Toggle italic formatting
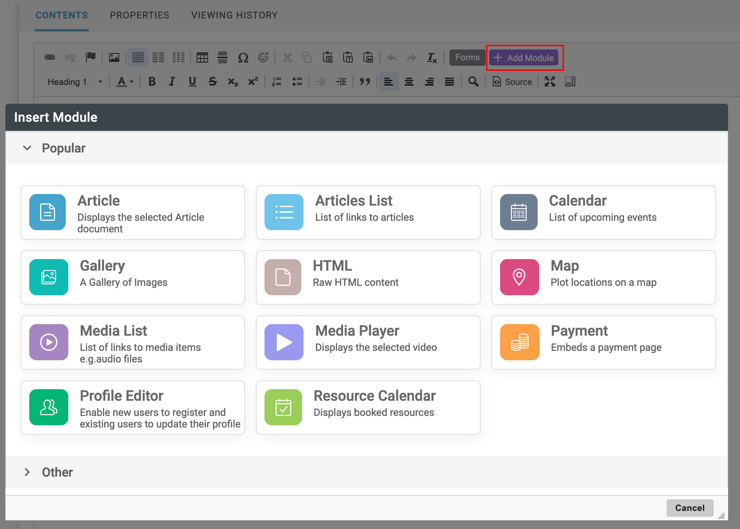Viewport: 740px width, 529px height. [172, 82]
